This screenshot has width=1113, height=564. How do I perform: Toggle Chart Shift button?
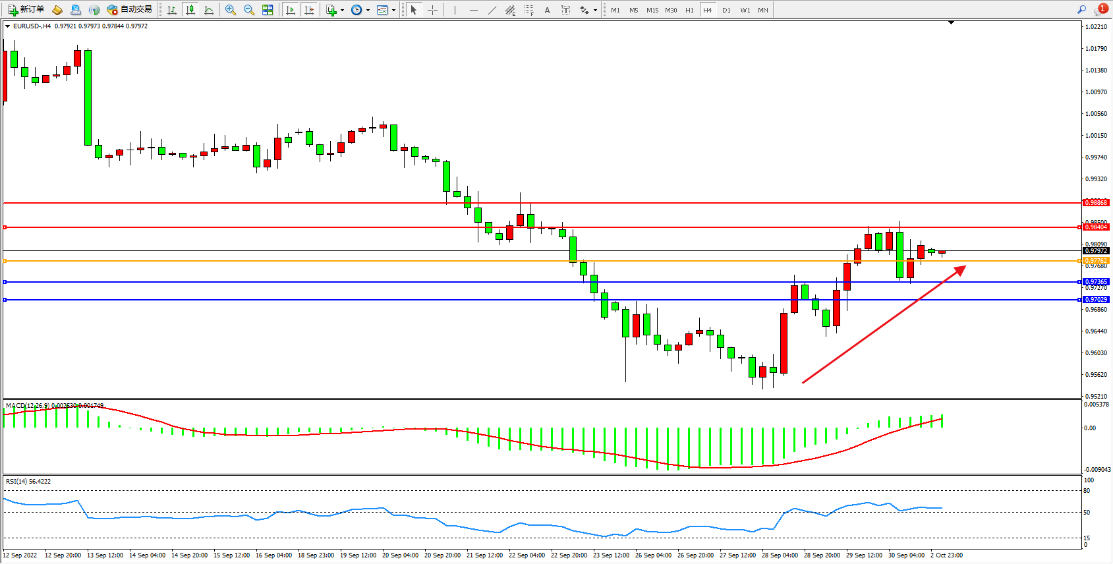coord(309,10)
